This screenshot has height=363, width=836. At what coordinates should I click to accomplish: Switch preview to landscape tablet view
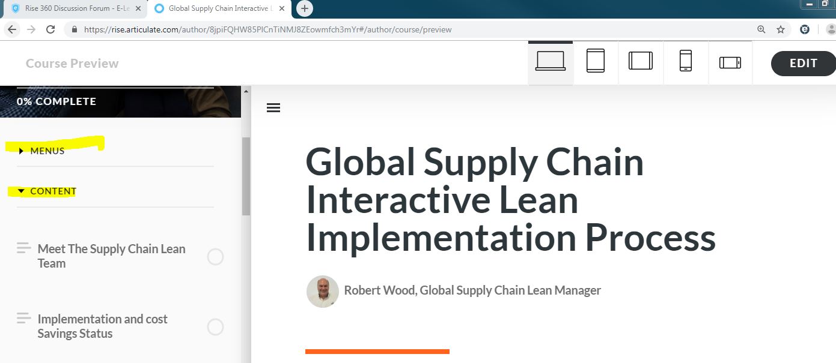point(641,62)
